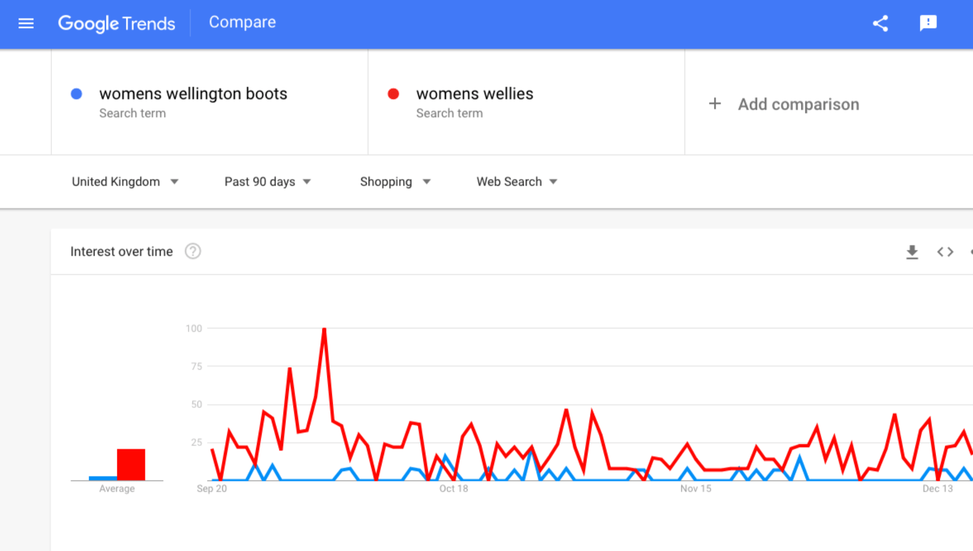The width and height of the screenshot is (973, 551).
Task: Expand the Shopping category dropdown
Action: pyautogui.click(x=395, y=182)
